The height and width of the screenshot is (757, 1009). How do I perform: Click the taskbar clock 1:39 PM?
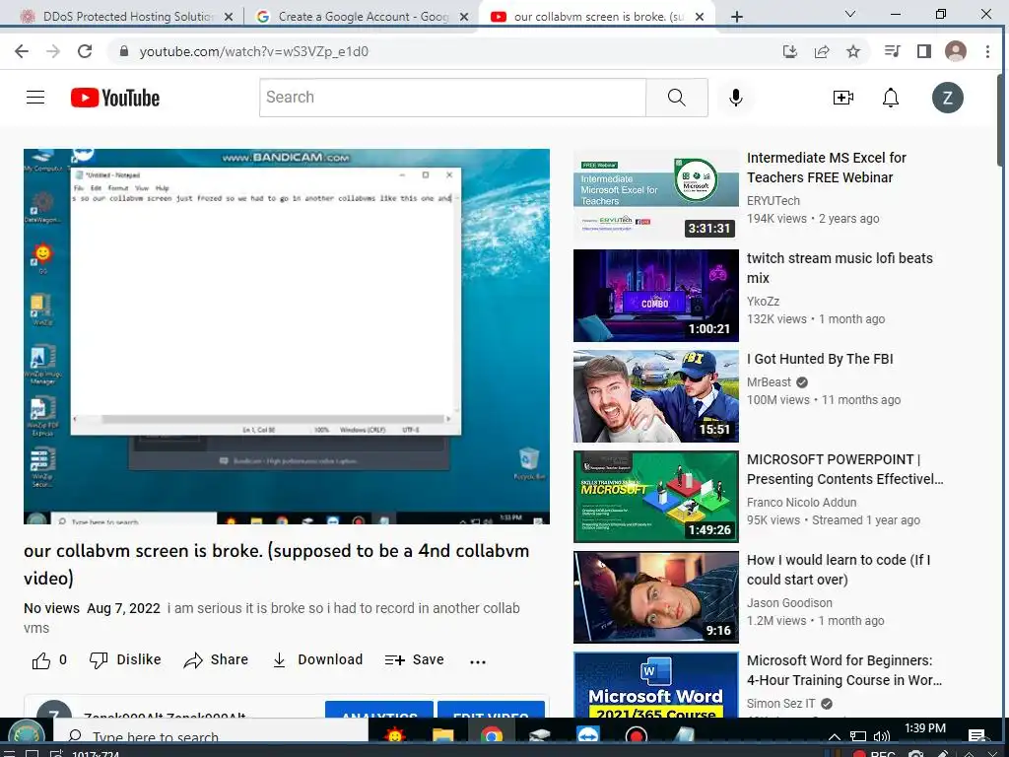(924, 728)
